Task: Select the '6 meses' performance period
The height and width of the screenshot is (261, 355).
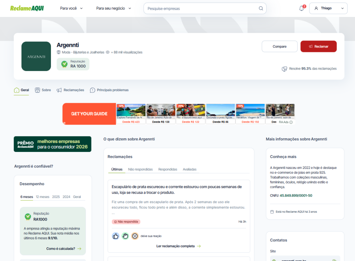Action: tap(27, 197)
